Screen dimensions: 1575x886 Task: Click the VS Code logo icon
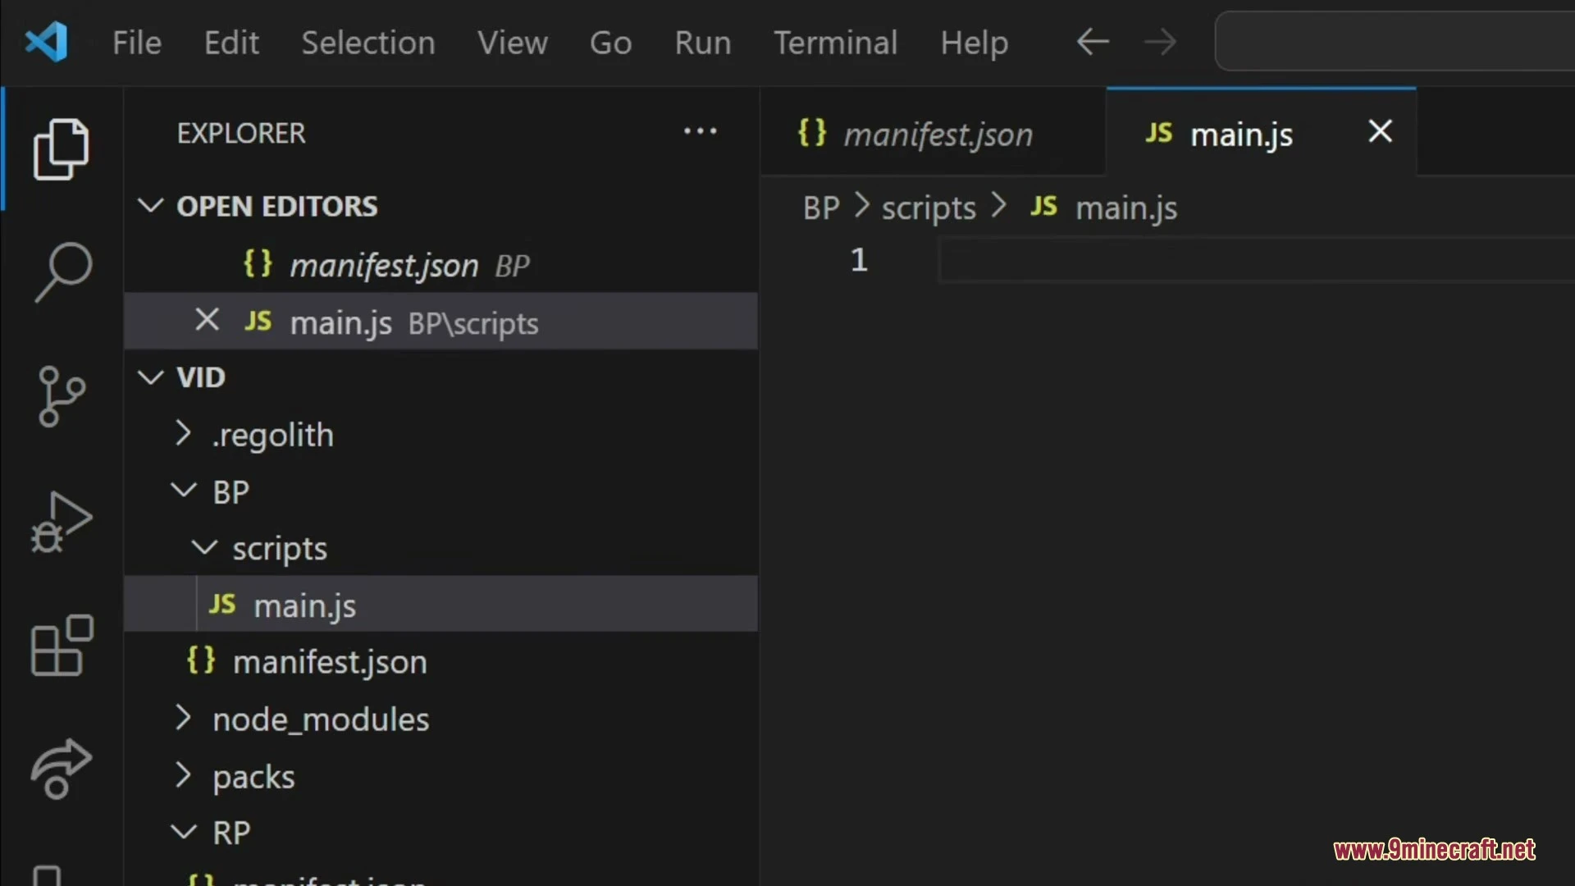pos(46,42)
